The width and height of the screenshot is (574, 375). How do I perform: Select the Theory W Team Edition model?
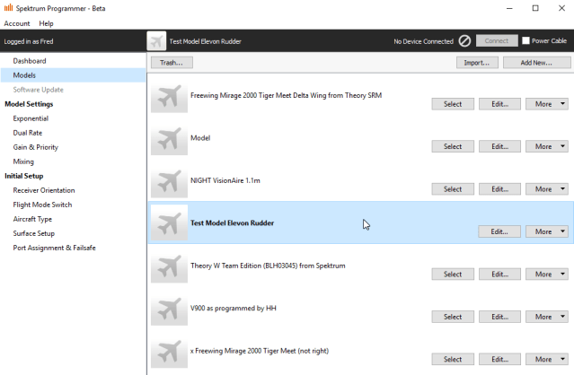(x=453, y=275)
